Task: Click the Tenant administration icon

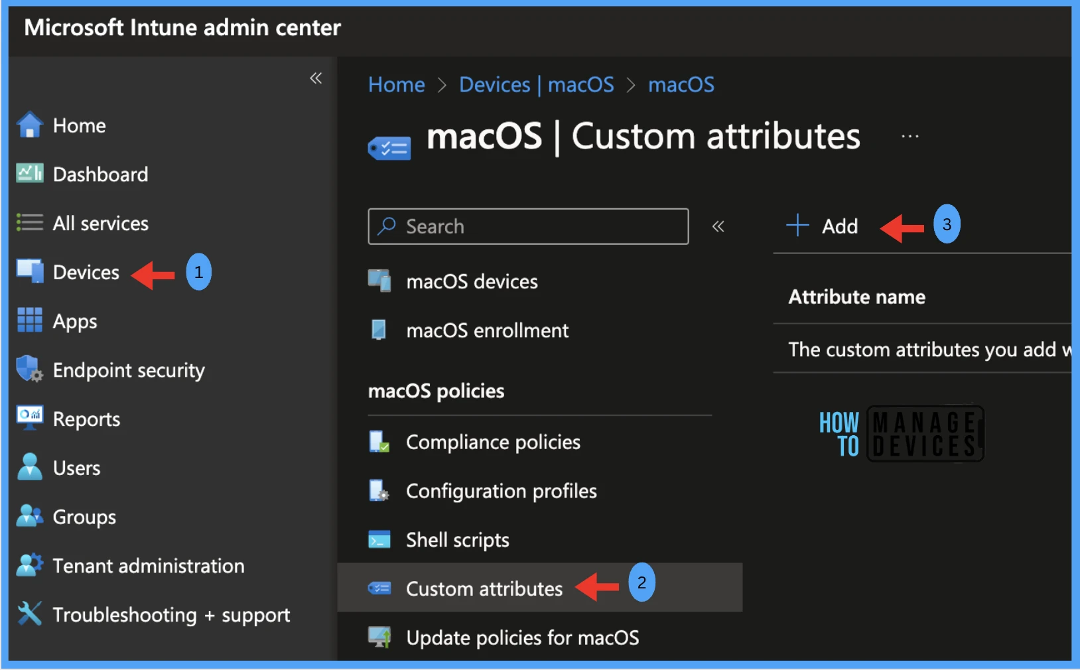Action: 29,565
